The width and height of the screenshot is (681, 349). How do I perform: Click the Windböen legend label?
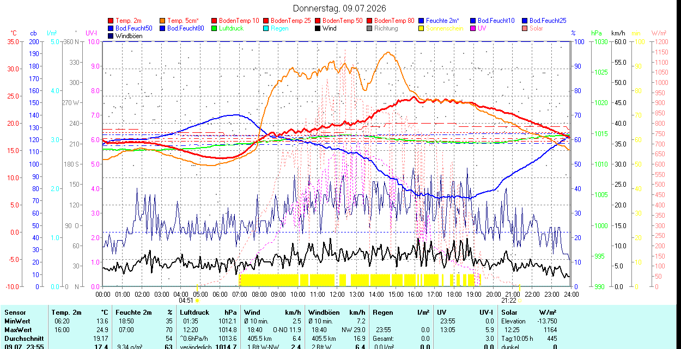[x=129, y=36]
